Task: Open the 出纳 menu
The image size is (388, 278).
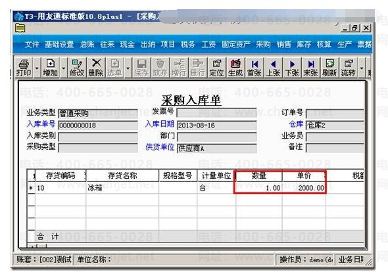Action: 148,44
